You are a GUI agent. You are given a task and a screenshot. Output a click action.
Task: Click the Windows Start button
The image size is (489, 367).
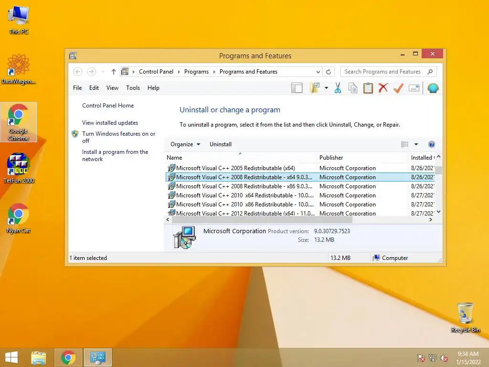[x=11, y=357]
